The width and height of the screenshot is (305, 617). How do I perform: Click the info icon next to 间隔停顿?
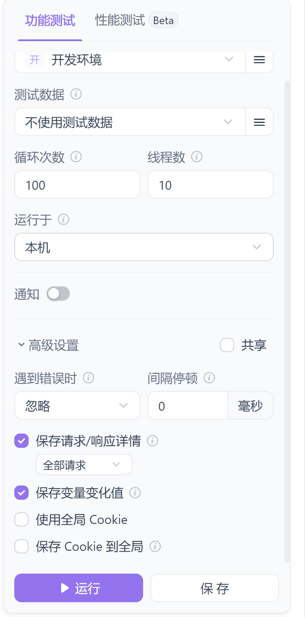click(209, 378)
